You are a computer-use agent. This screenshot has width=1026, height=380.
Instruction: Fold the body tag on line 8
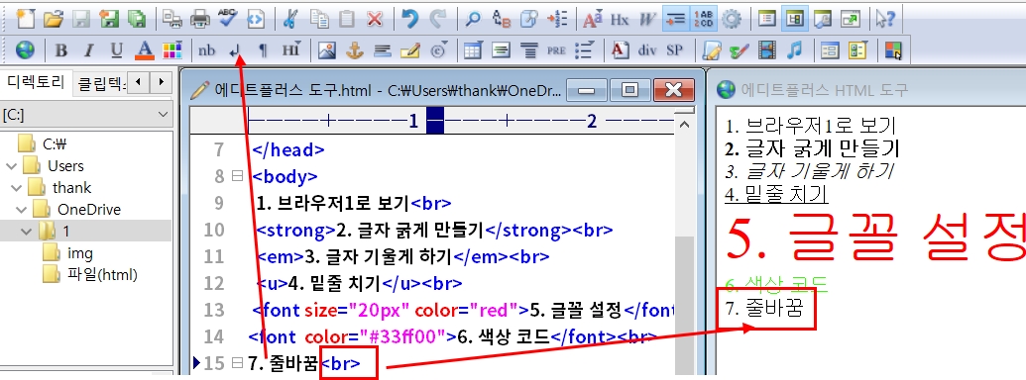coord(237,176)
